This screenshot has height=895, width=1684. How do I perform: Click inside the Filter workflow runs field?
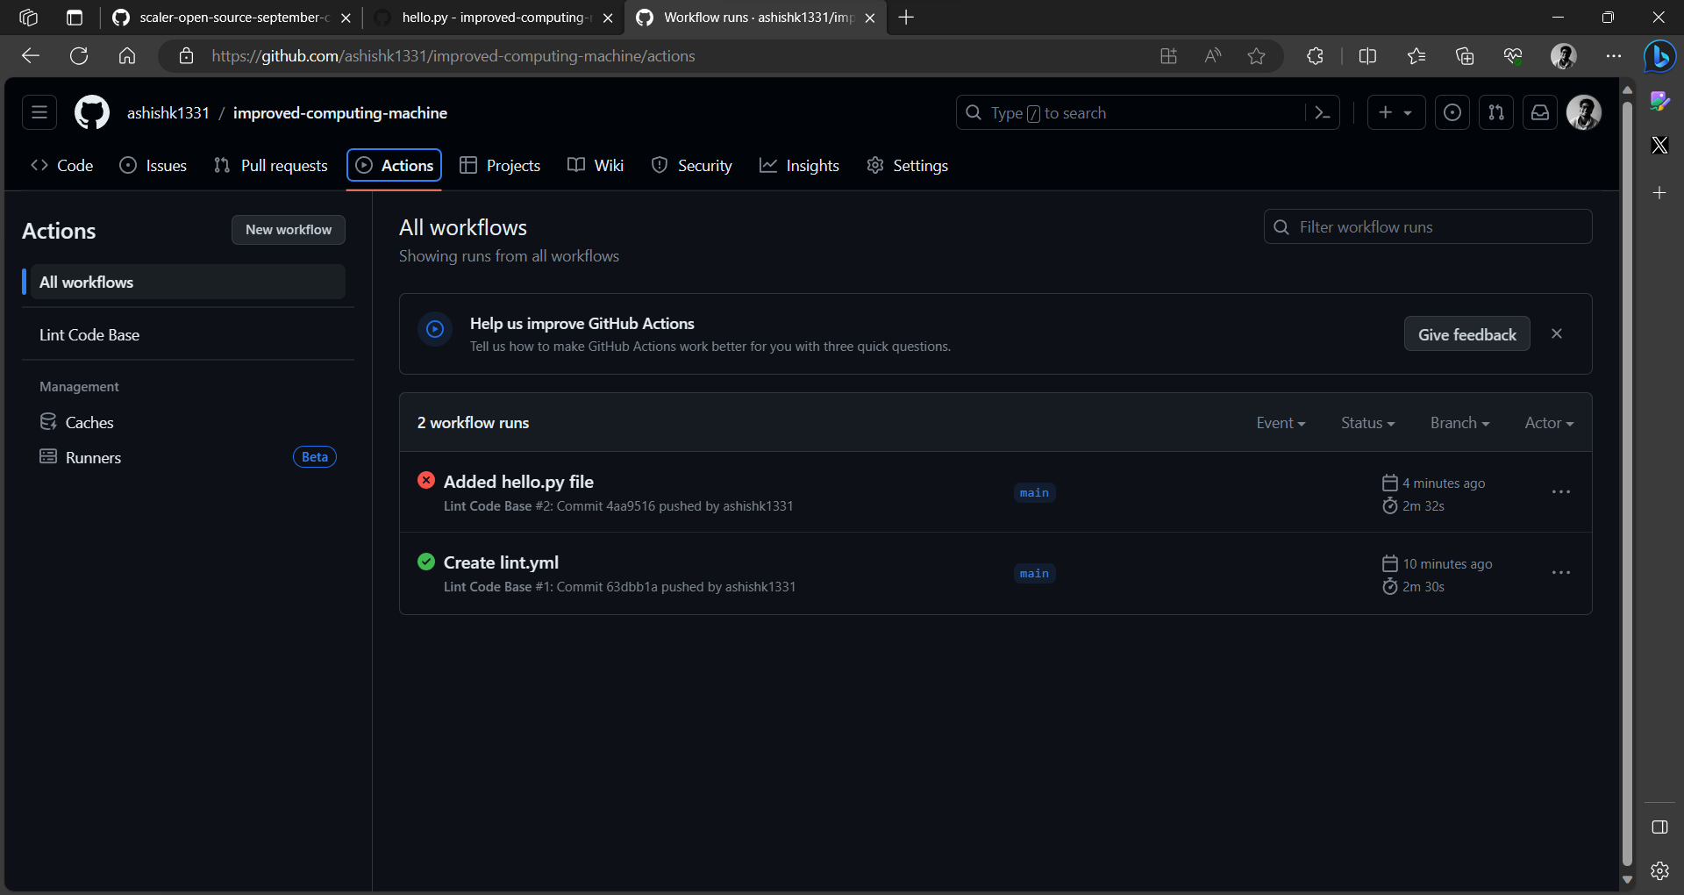click(x=1427, y=226)
